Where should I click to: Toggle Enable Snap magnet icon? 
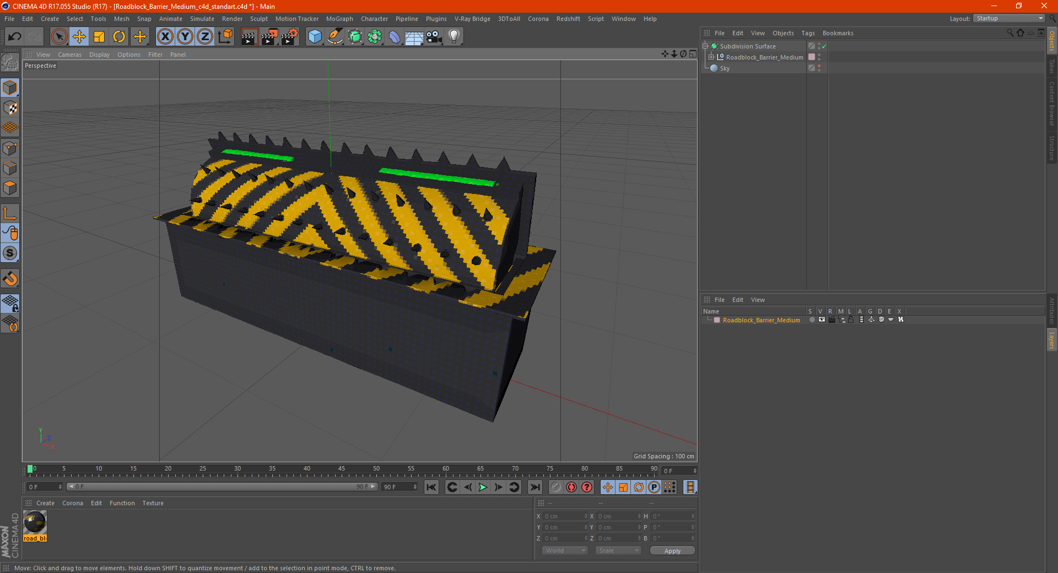10,279
